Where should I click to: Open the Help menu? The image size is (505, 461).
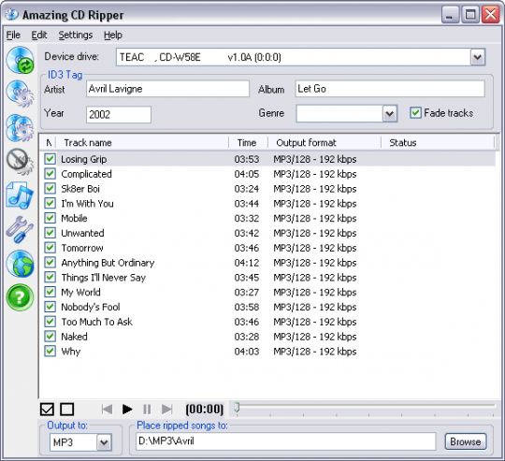pyautogui.click(x=113, y=35)
